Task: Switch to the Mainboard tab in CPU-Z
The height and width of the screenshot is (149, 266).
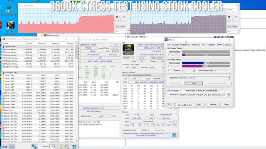Action: pyautogui.click(x=186, y=45)
